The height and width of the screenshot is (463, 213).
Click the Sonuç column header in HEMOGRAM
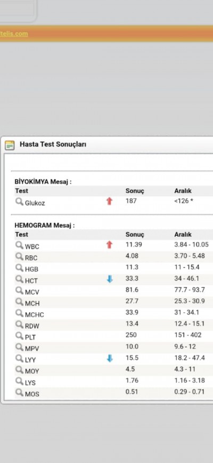point(135,235)
